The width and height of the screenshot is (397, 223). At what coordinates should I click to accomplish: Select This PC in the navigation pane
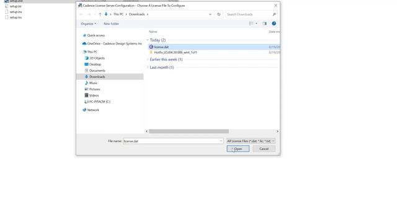click(92, 52)
